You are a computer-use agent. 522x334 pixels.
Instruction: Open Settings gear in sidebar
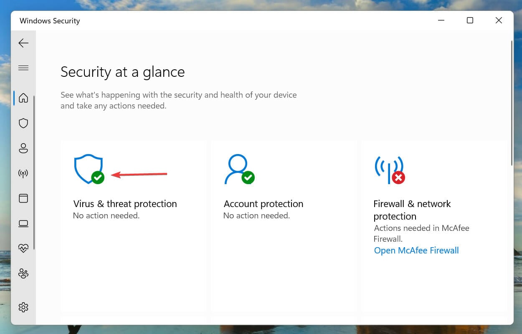coord(23,307)
